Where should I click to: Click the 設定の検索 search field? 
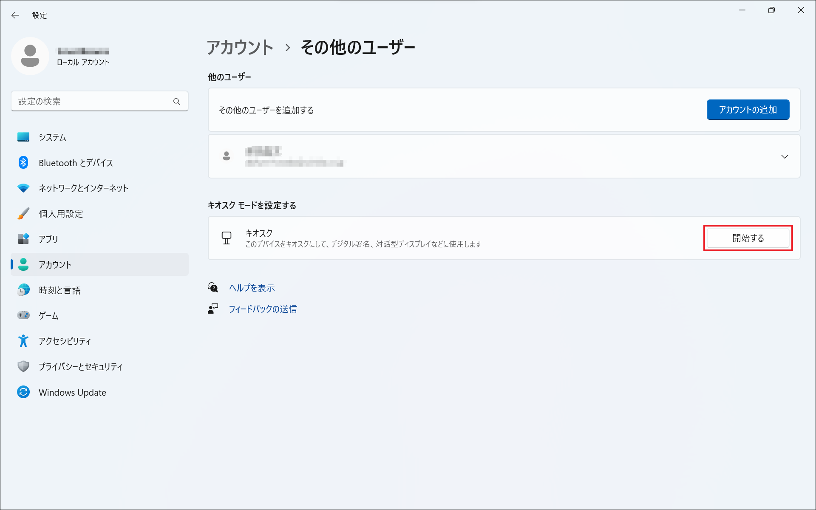(x=91, y=102)
